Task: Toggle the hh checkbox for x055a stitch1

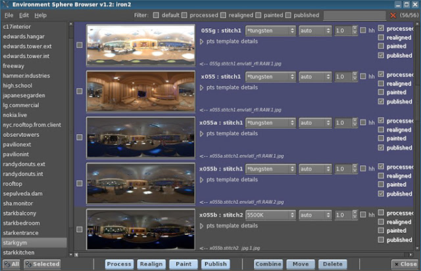Action: pos(363,122)
